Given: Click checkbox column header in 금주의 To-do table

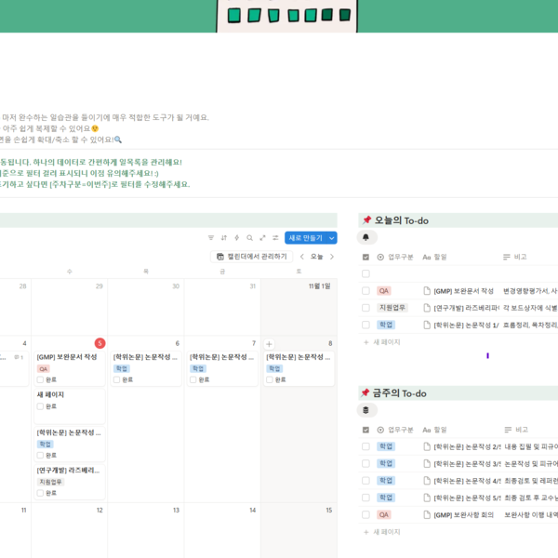Looking at the screenshot, I should pyautogui.click(x=365, y=430).
